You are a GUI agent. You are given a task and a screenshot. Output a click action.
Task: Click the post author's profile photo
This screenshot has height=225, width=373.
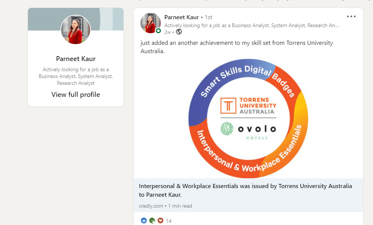pos(151,23)
